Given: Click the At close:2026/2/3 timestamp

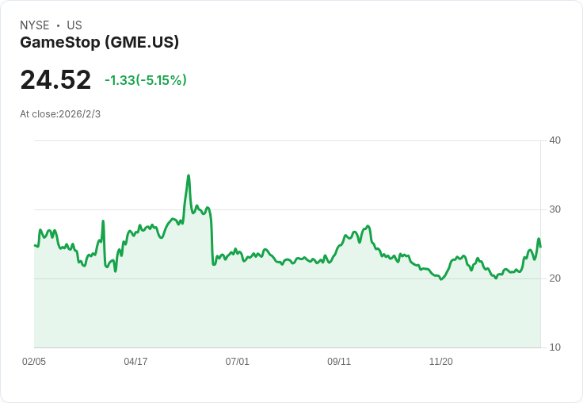Looking at the screenshot, I should (x=60, y=114).
